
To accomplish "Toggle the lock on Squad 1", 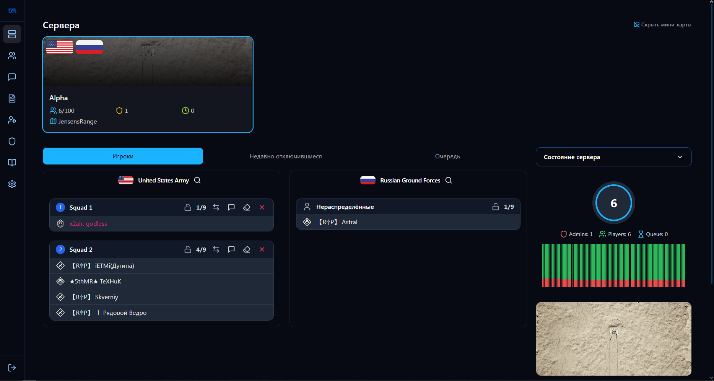I will pos(188,207).
